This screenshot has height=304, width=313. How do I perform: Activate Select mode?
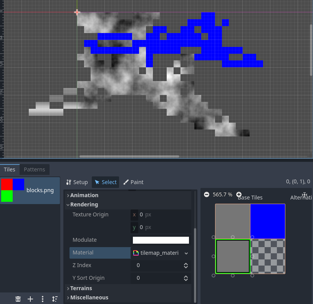click(x=105, y=182)
